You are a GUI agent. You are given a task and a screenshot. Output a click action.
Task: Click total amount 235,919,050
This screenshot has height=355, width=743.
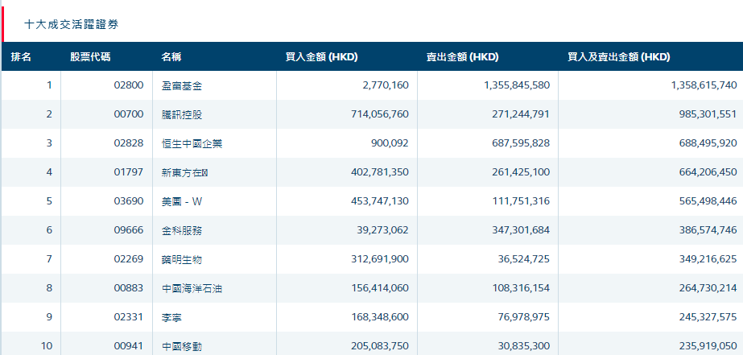coord(708,346)
